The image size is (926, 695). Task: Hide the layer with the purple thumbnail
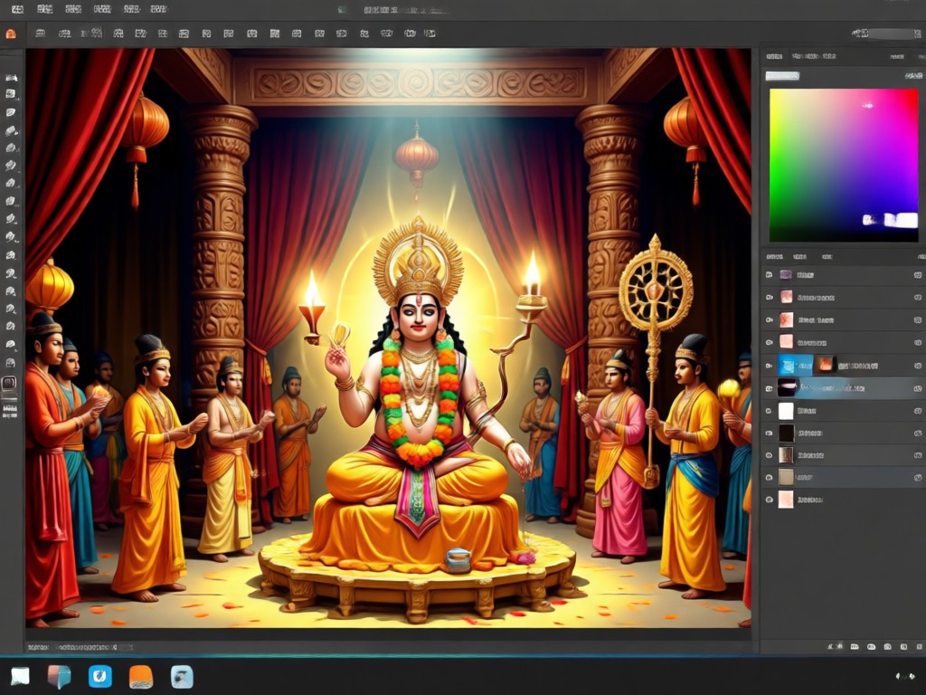(769, 275)
